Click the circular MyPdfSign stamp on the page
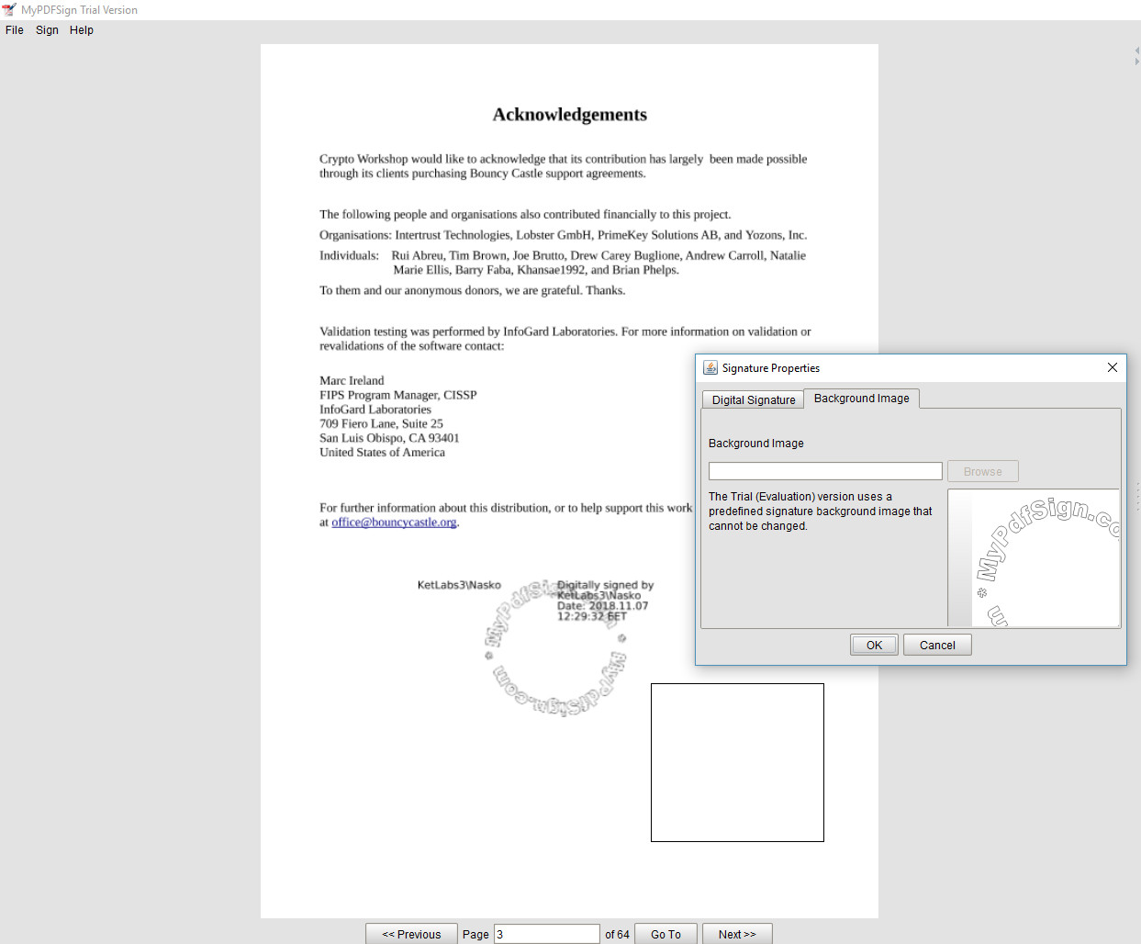The width and height of the screenshot is (1141, 944). [x=556, y=648]
